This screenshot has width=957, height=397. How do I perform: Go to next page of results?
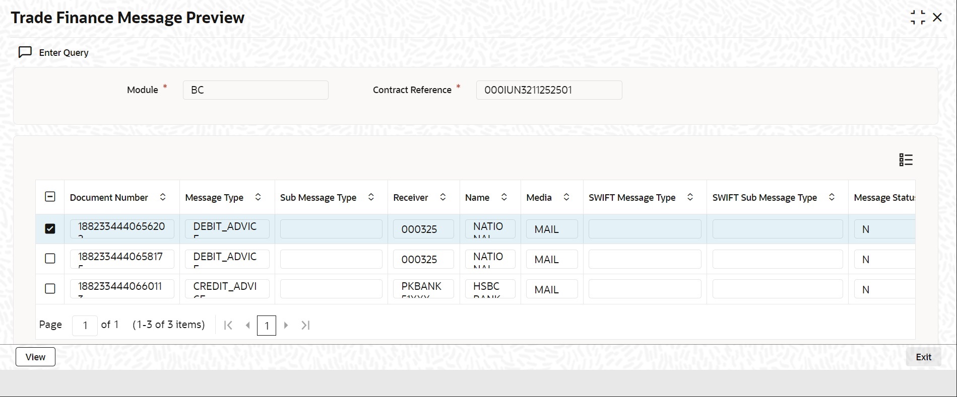click(x=286, y=325)
